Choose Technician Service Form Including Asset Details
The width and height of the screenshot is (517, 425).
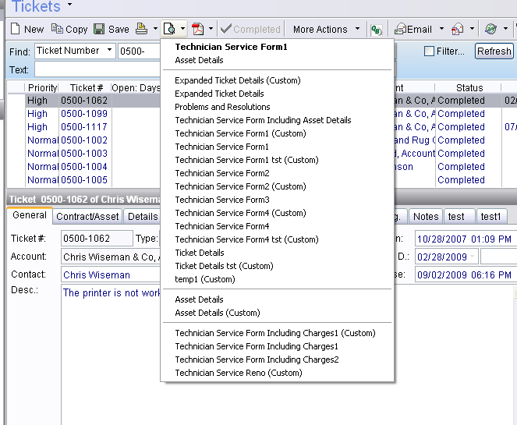pyautogui.click(x=263, y=120)
